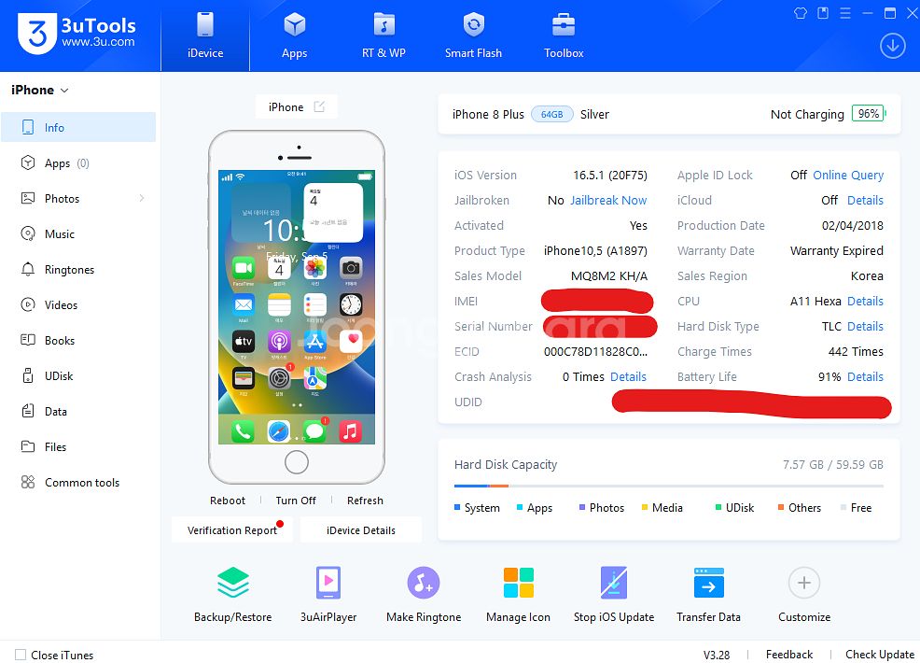Open the Transfer Data tool icon
920x663 pixels.
coord(709,583)
